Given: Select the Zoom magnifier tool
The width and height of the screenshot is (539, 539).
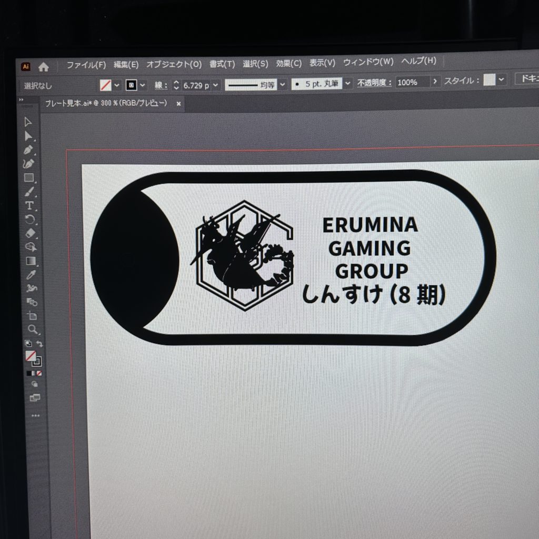Looking at the screenshot, I should tap(33, 330).
